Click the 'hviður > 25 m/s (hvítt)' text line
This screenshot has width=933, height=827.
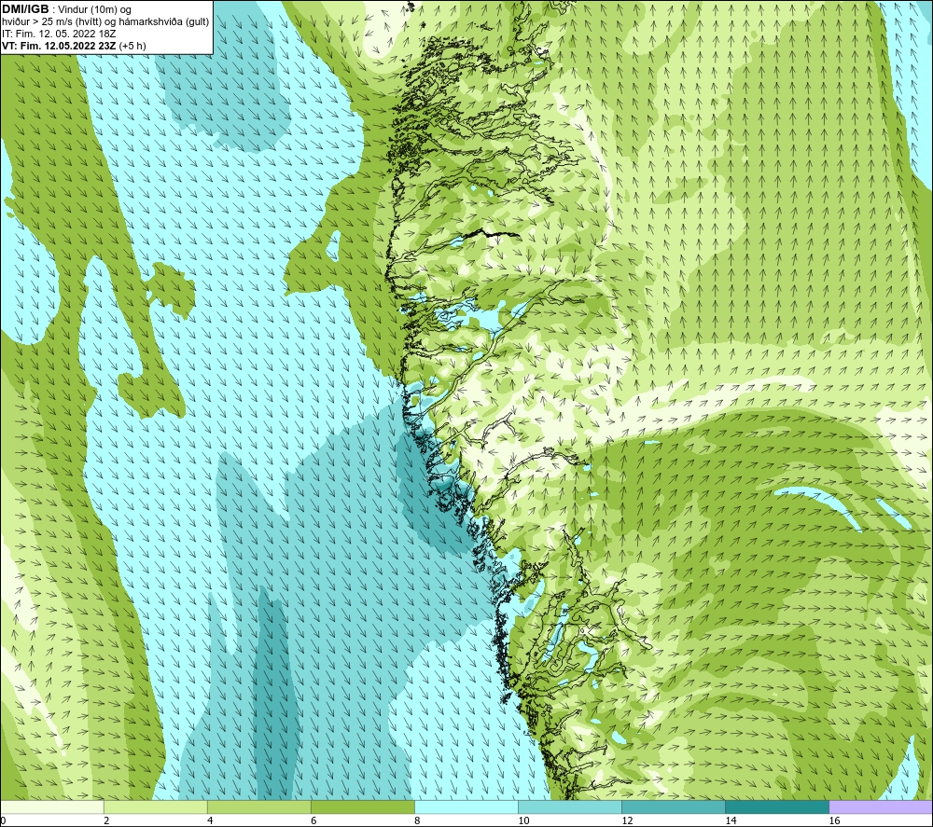[51, 22]
